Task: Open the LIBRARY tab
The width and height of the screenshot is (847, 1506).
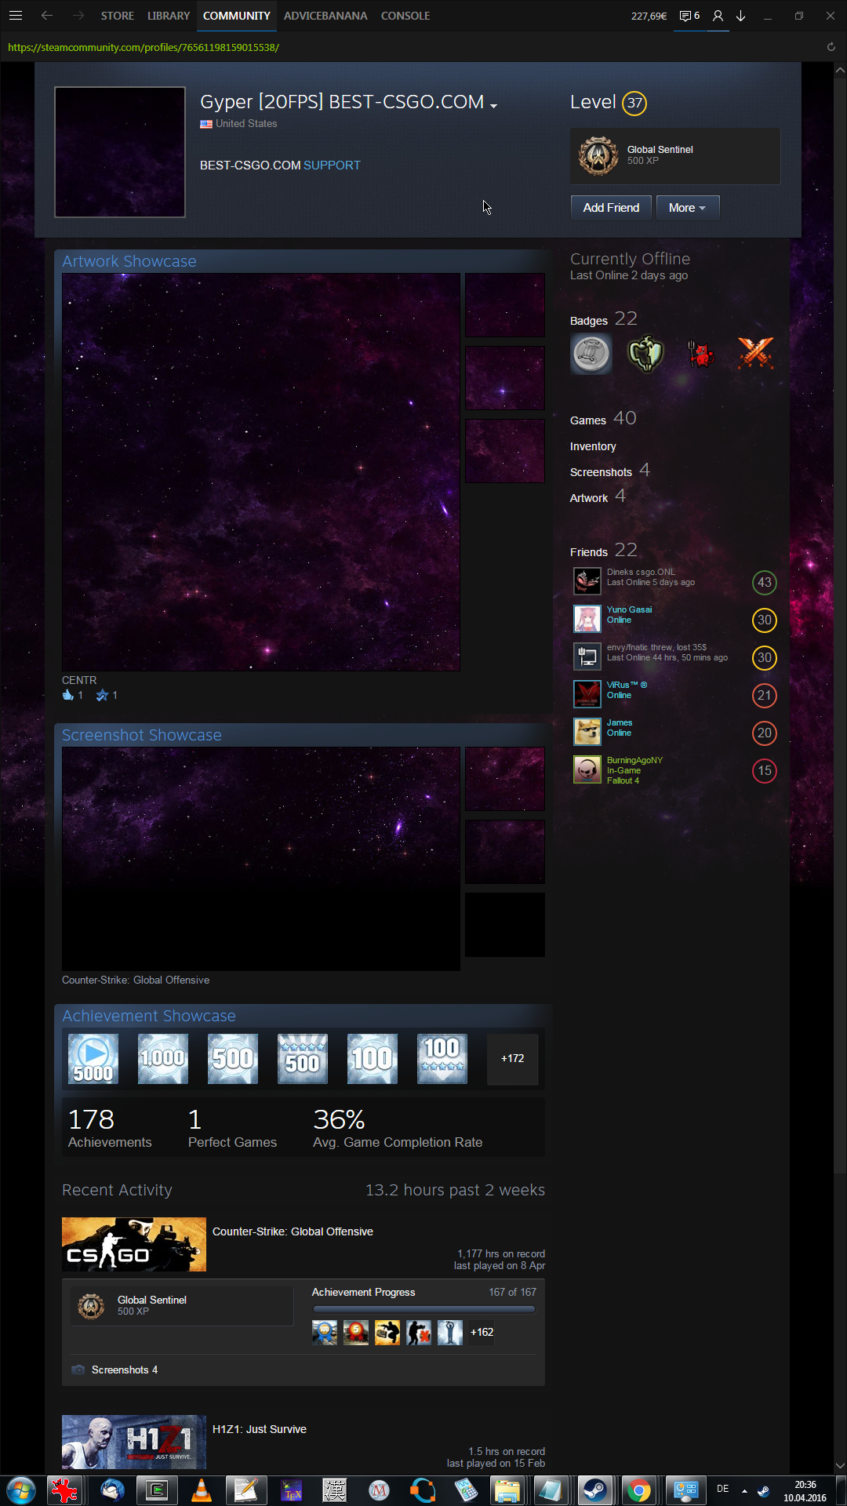Action: [169, 16]
